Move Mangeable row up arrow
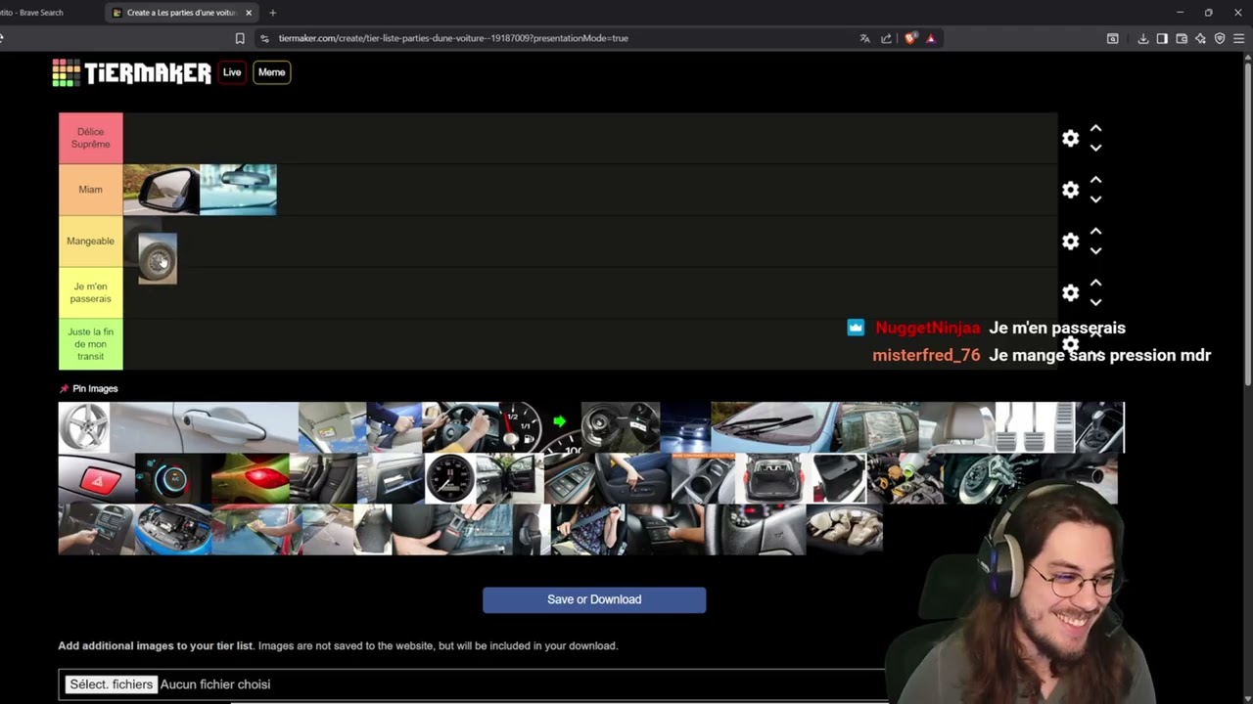The height and width of the screenshot is (704, 1253). (1096, 232)
